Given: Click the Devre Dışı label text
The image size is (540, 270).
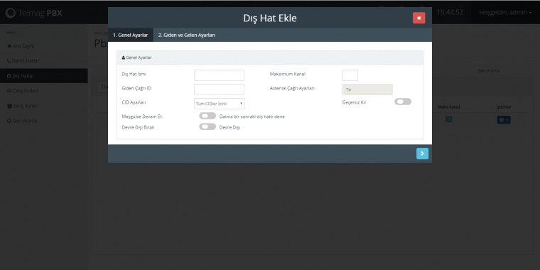Looking at the screenshot, I should point(229,127).
